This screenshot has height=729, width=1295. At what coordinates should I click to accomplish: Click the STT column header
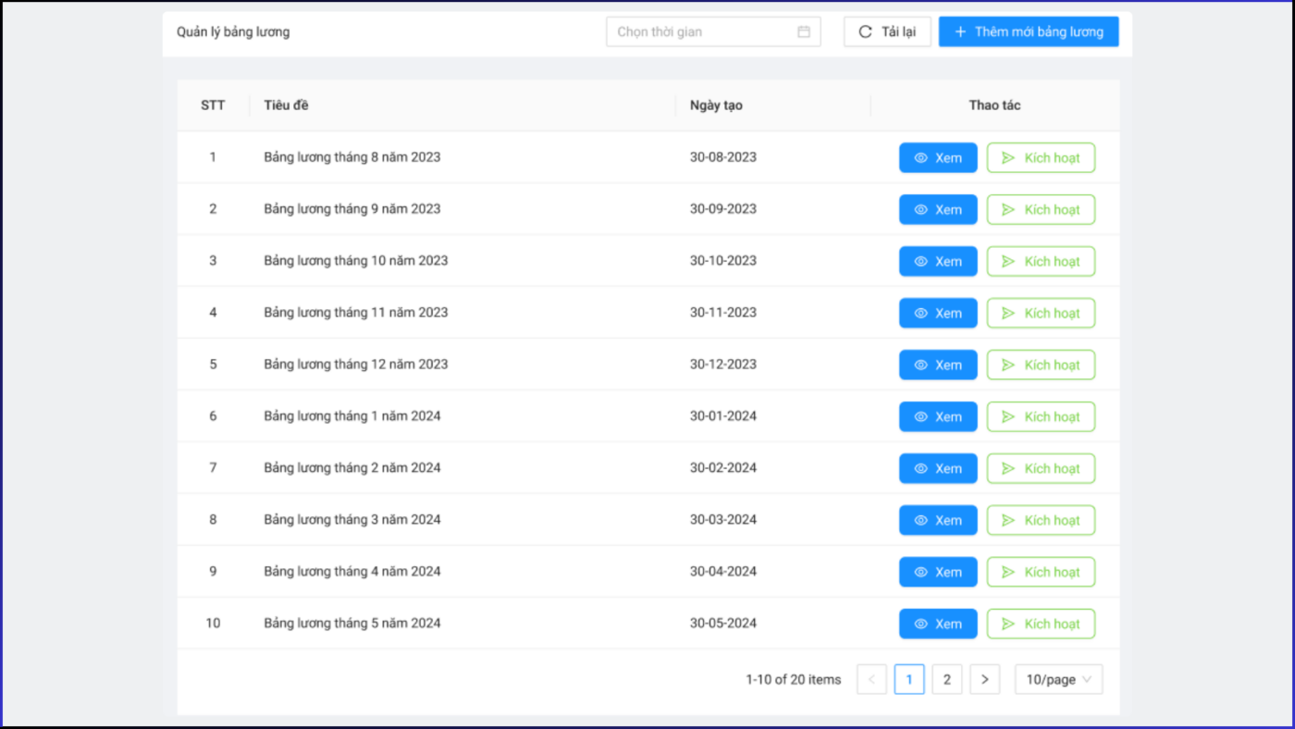tap(213, 105)
